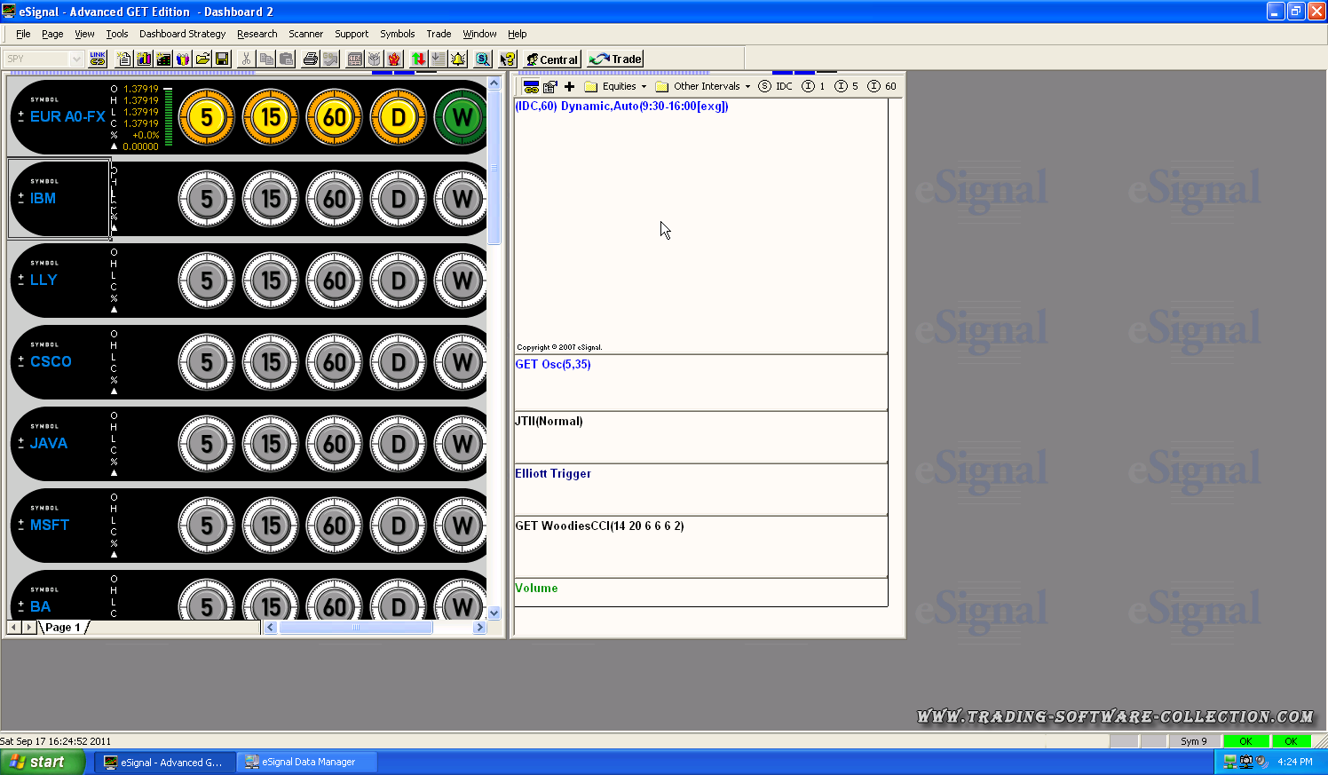The height and width of the screenshot is (775, 1328).
Task: Toggle the Daily dial on the IBM row
Action: coord(399,199)
